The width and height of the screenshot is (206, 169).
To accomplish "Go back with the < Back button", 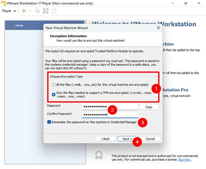I will [105, 139].
